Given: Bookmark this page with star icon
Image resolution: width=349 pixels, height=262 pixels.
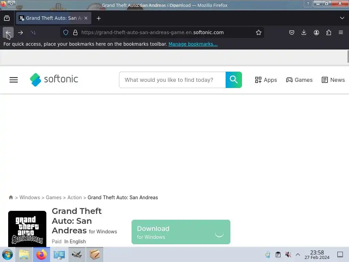Looking at the screenshot, I should tap(258, 32).
